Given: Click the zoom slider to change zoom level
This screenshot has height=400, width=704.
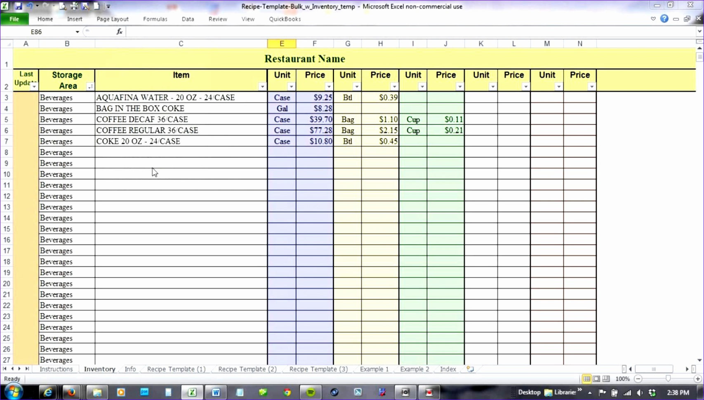Looking at the screenshot, I should click(x=668, y=379).
